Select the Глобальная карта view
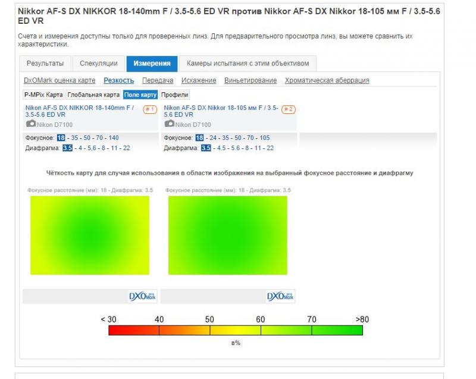The height and width of the screenshot is (379, 476). (x=93, y=95)
